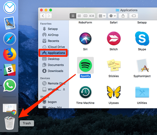Viewport: 157px width, 135px height.
Task: Select the Siri app icon
Action: point(85,38)
